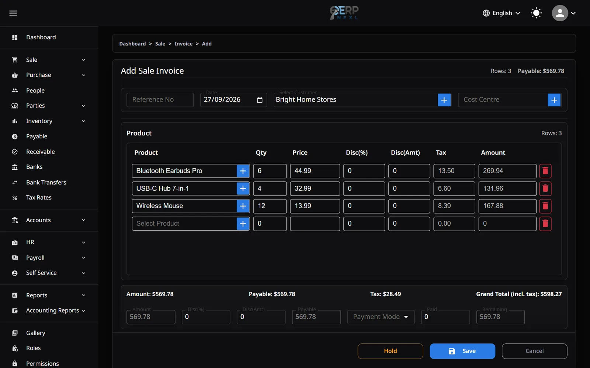Open the user avatar menu
This screenshot has width=590, height=368.
point(560,13)
